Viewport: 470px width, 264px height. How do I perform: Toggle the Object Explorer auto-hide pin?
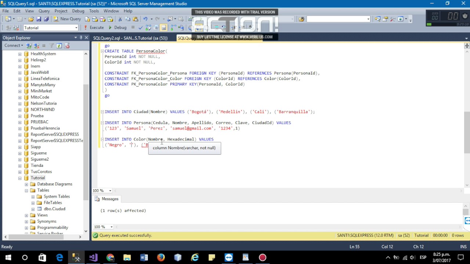(x=81, y=37)
